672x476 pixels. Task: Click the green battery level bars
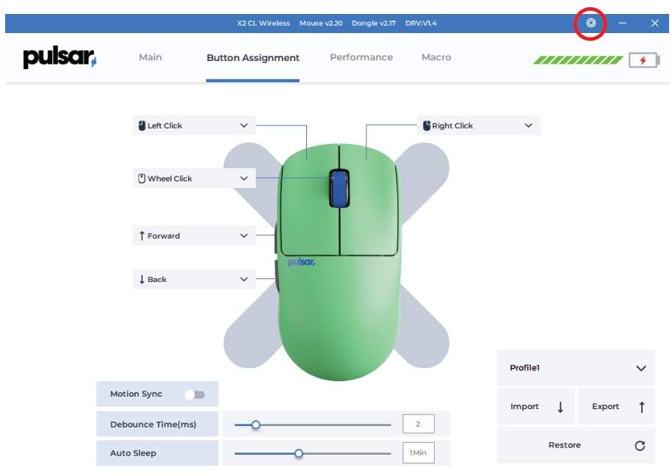click(578, 60)
